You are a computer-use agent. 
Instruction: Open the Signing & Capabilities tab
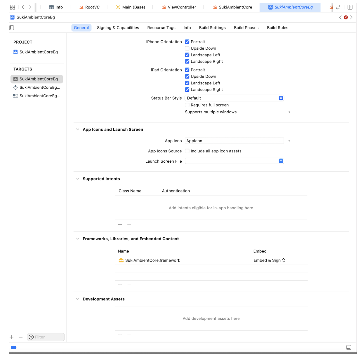118,27
